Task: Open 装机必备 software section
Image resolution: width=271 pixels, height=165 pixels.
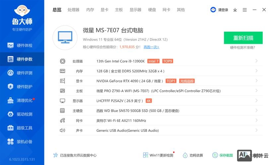Action: (x=22, y=142)
